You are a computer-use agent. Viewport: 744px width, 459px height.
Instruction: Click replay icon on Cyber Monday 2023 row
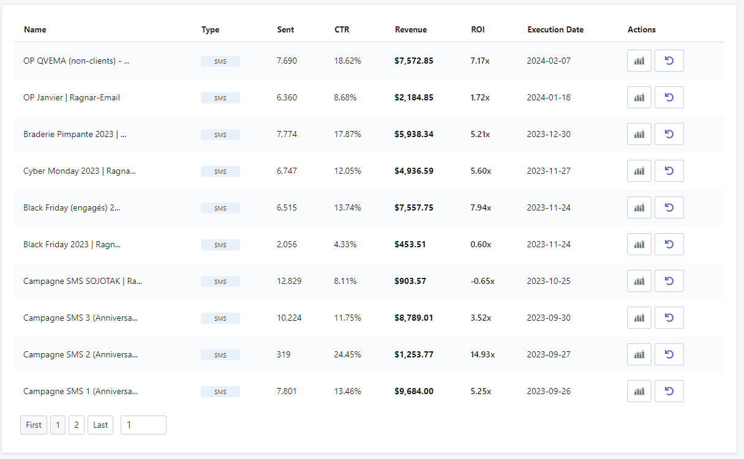pos(669,171)
